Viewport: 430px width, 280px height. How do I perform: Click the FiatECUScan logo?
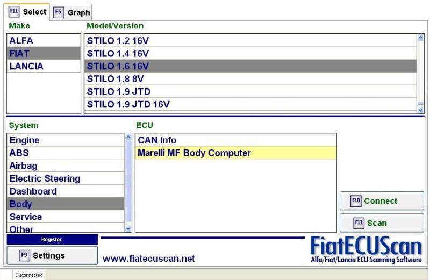click(366, 249)
